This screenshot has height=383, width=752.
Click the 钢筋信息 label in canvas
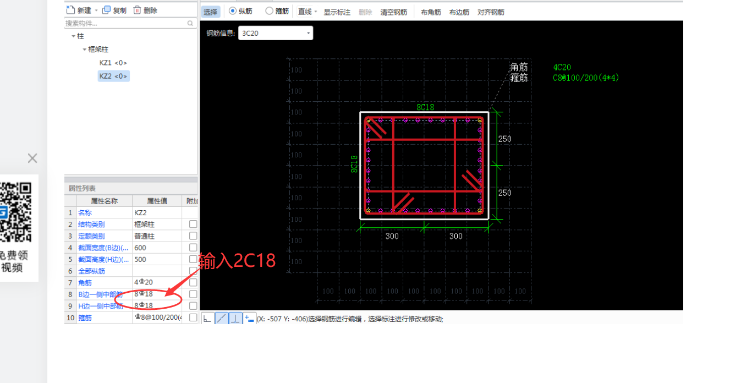click(x=221, y=33)
